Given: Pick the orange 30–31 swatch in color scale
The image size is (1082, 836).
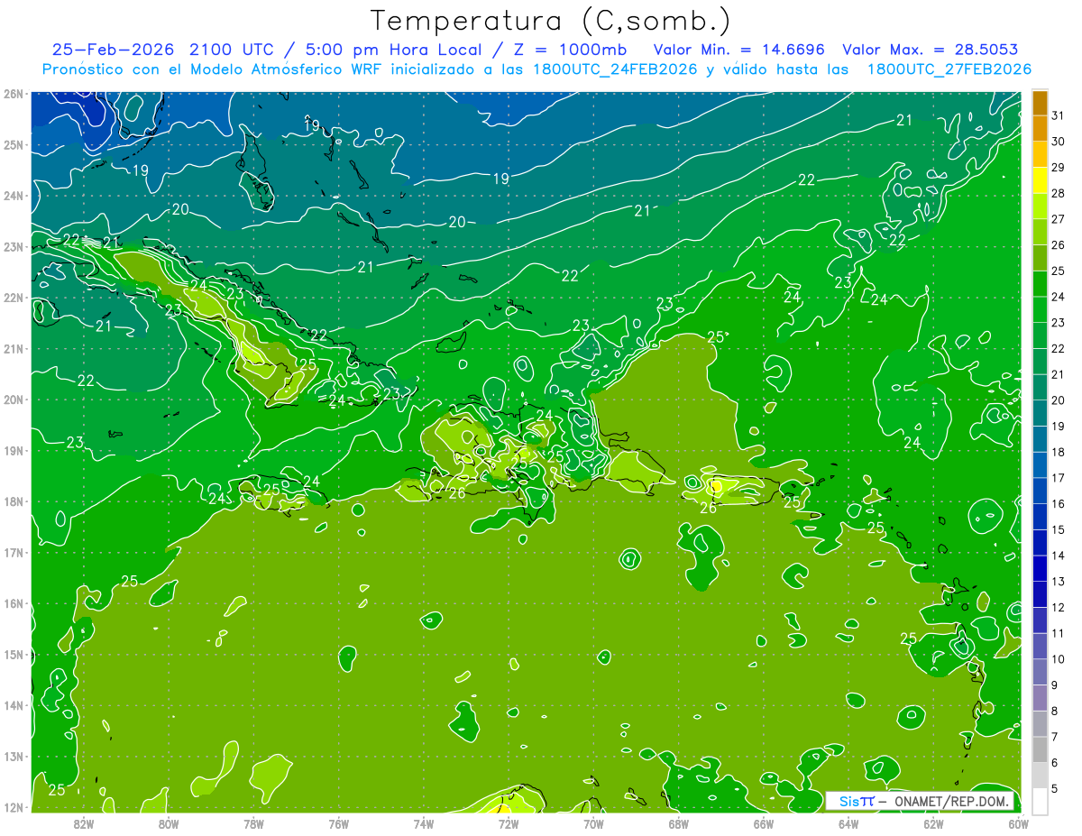Looking at the screenshot, I should click(x=1039, y=128).
